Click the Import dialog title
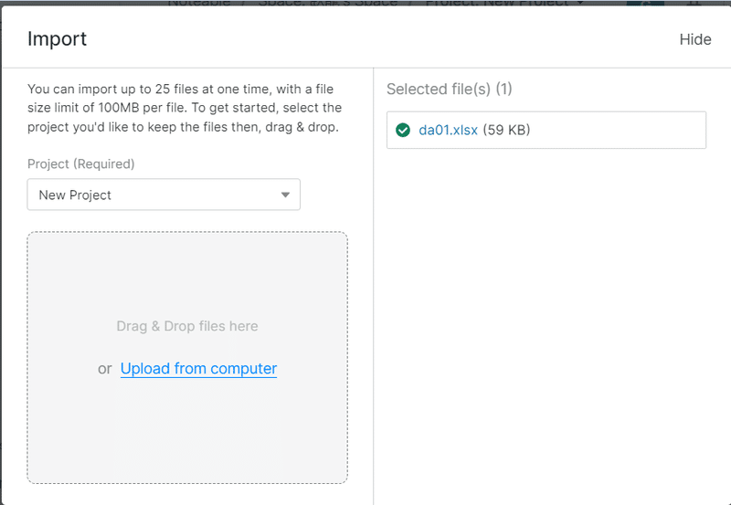 click(57, 39)
